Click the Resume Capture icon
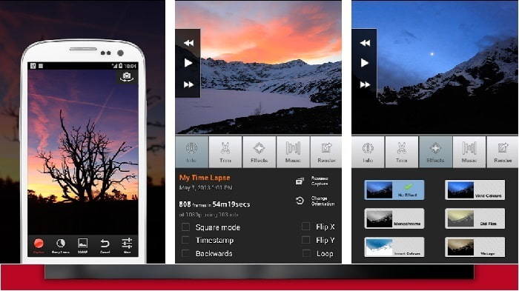The height and width of the screenshot is (291, 519). (300, 181)
